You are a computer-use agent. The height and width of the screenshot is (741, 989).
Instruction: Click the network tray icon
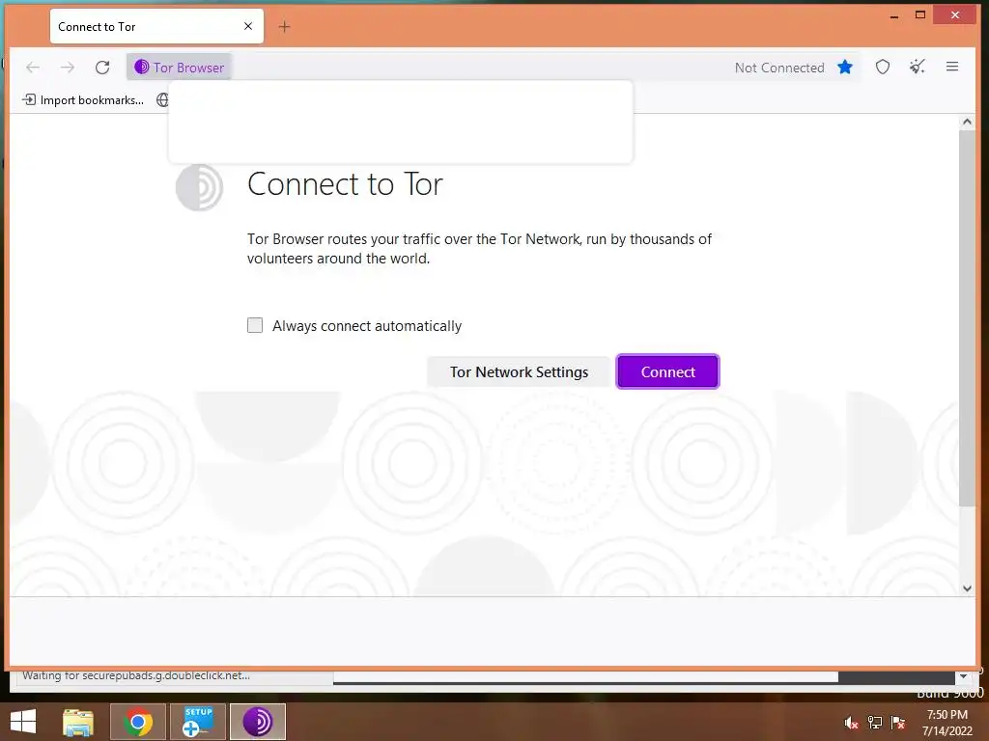click(x=875, y=723)
